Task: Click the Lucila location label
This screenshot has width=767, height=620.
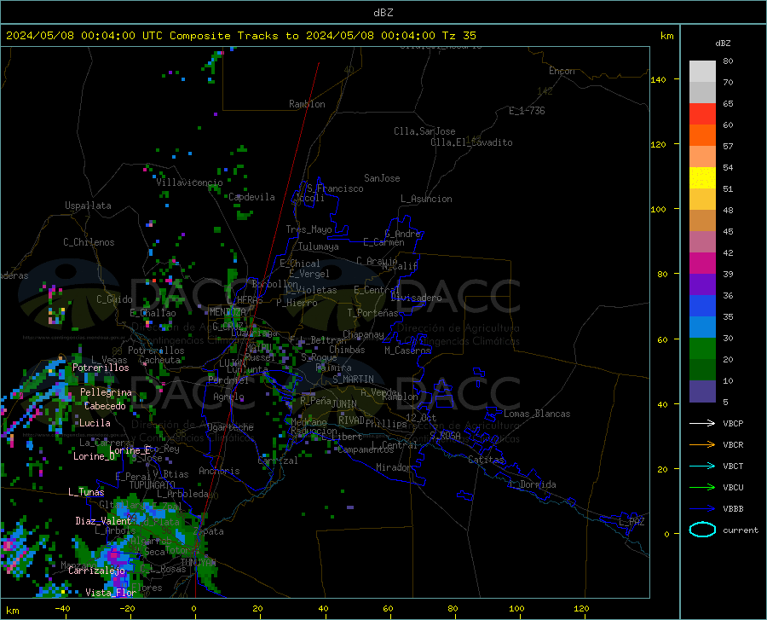Action: click(95, 423)
